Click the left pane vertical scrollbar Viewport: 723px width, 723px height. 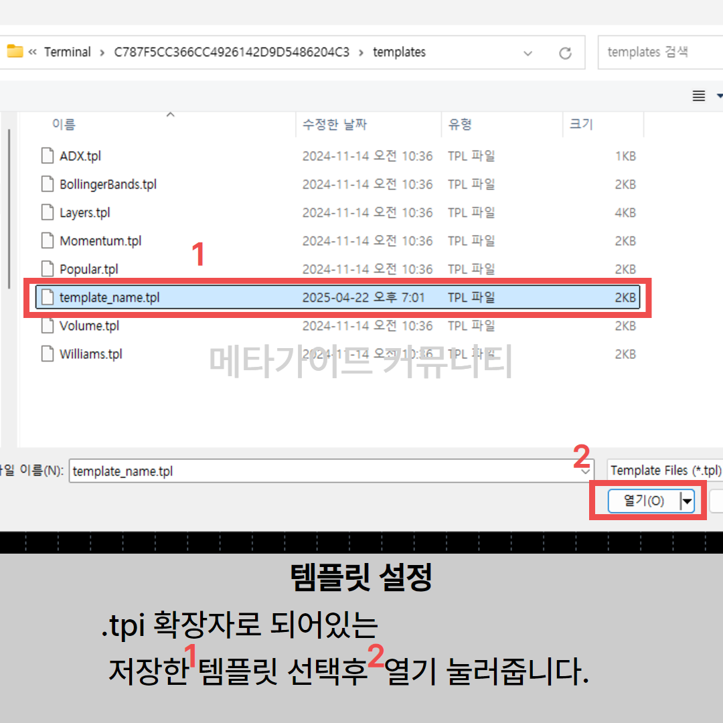(x=8, y=208)
